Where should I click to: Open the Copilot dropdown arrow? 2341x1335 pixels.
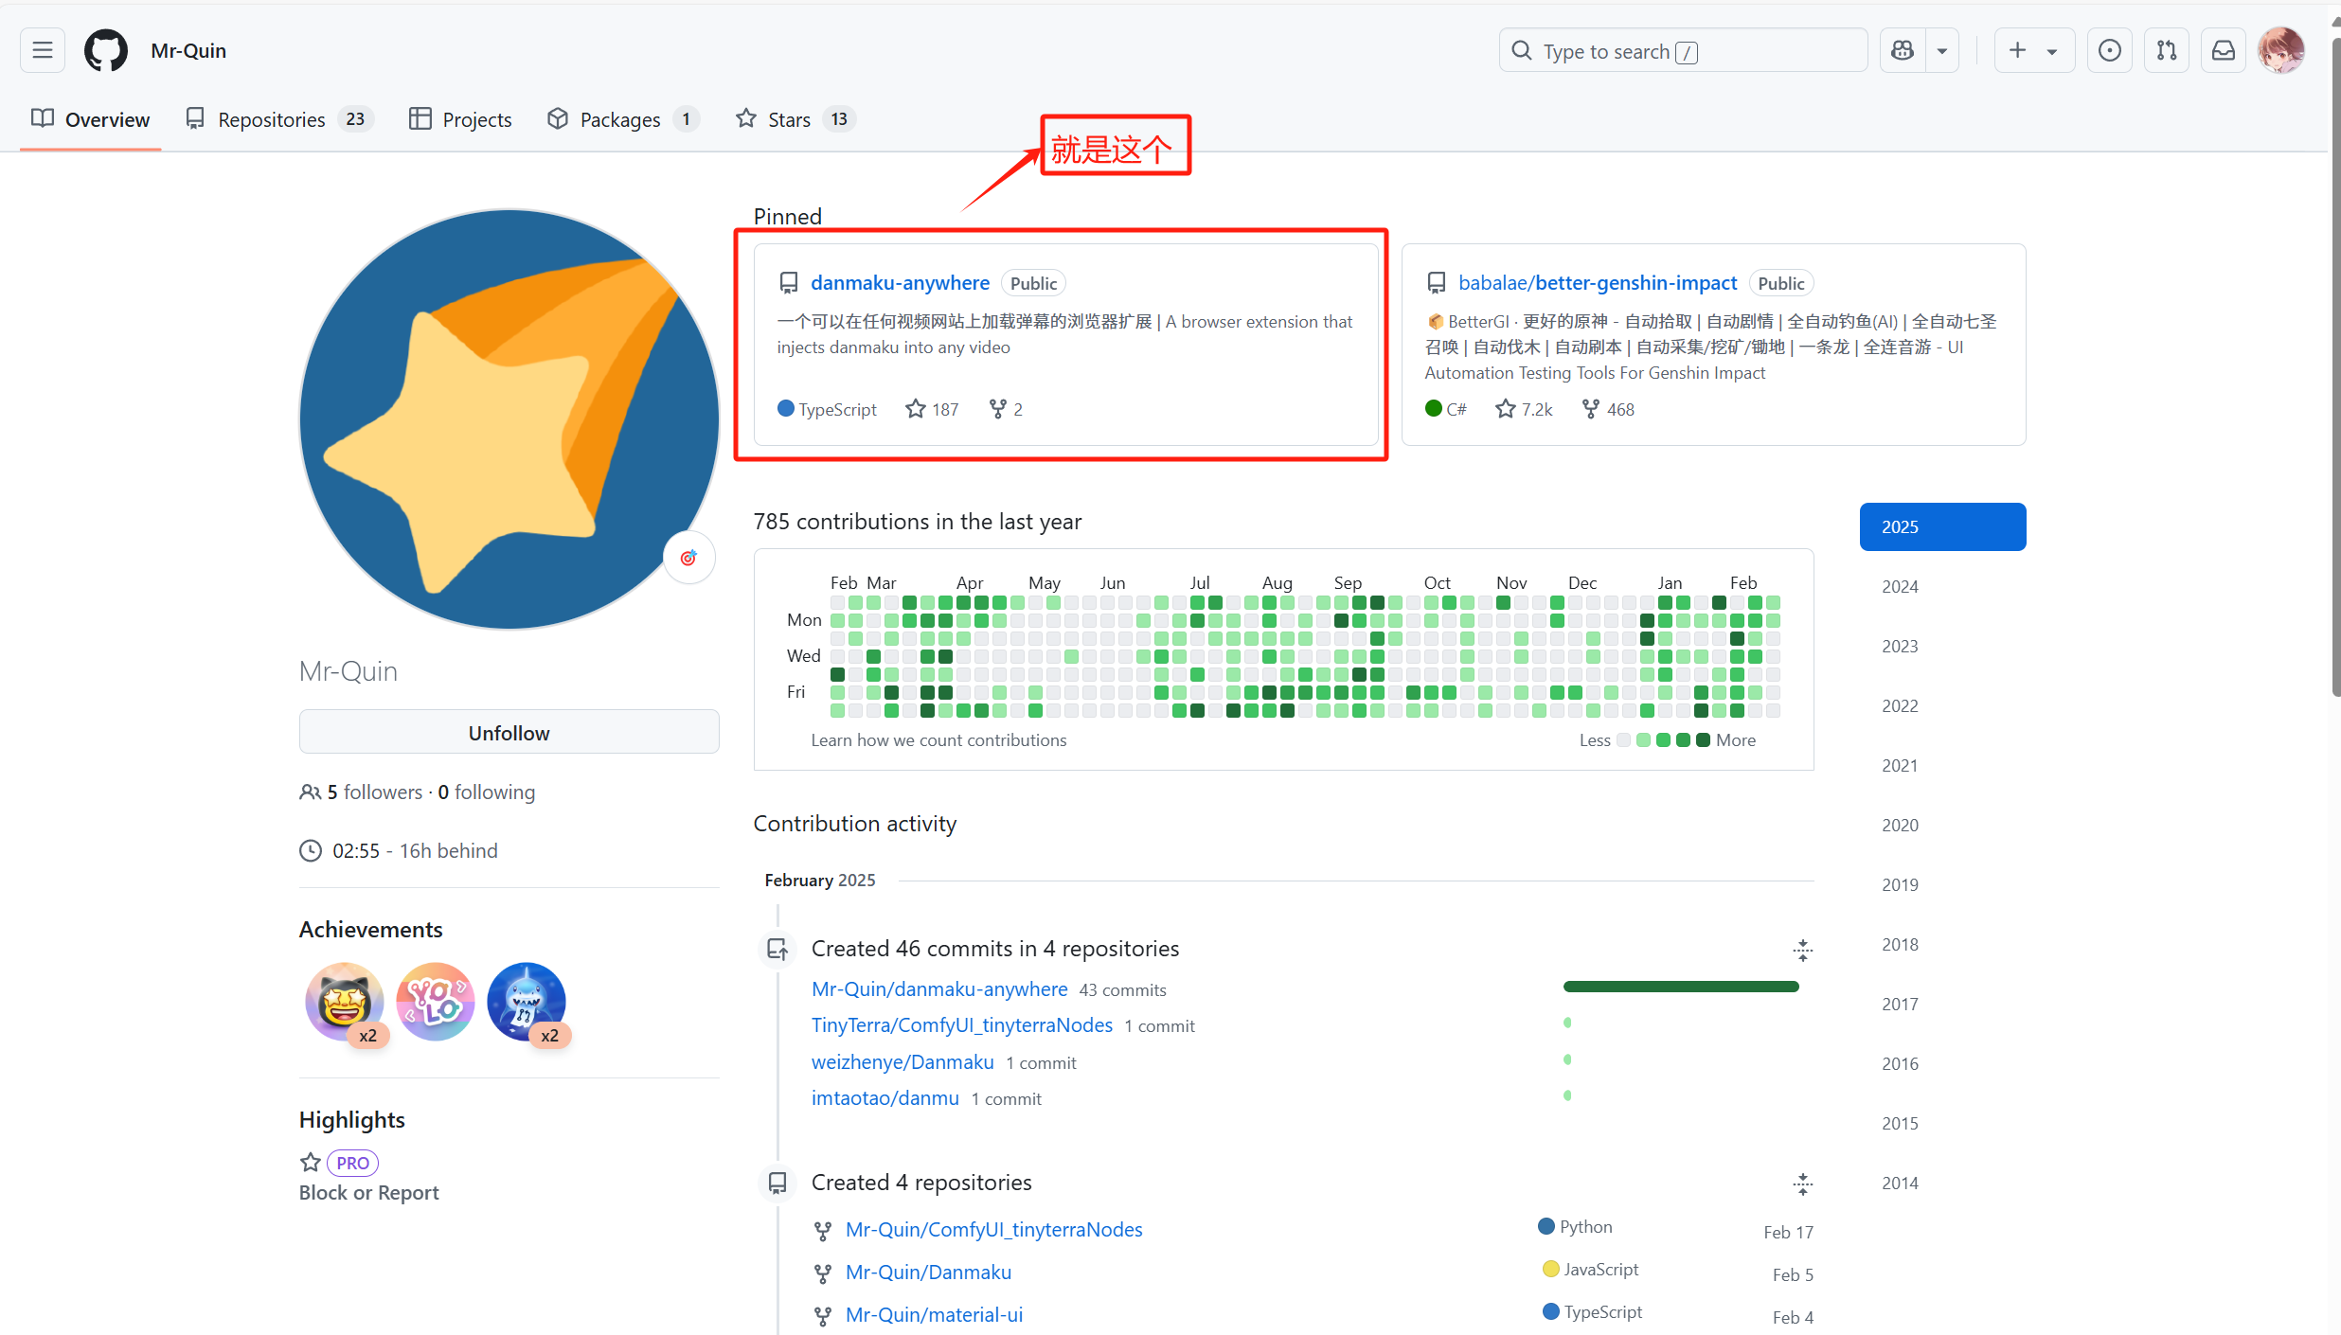point(1942,50)
